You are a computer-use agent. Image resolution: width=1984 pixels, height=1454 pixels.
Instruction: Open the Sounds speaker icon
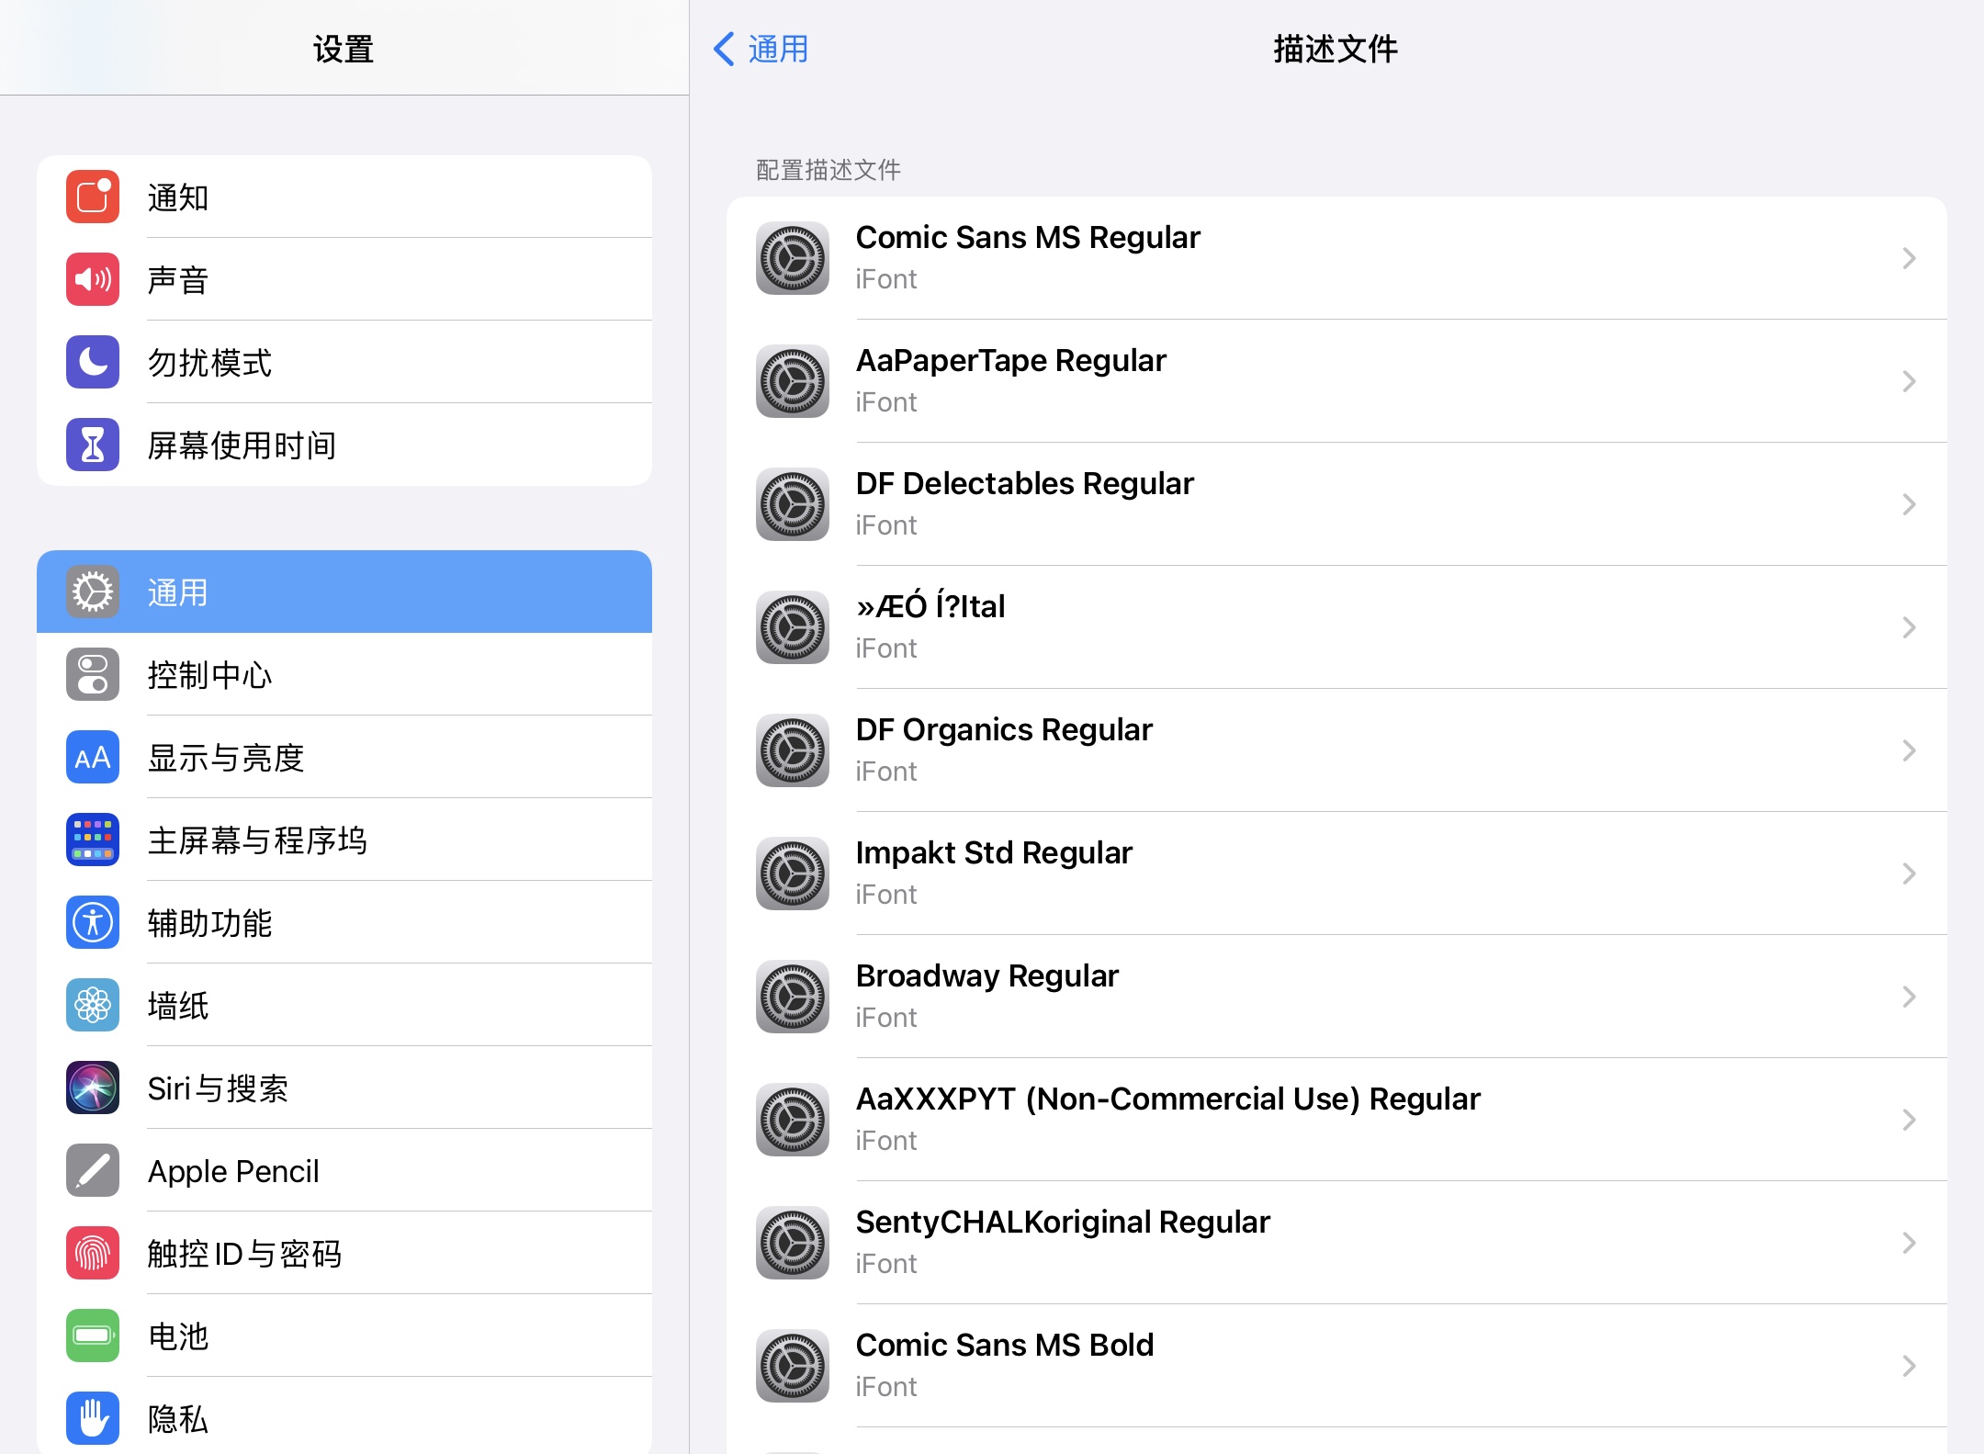(93, 279)
